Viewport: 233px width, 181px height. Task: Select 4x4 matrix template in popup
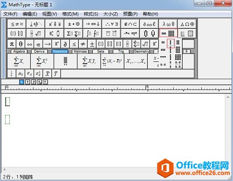(x=178, y=57)
